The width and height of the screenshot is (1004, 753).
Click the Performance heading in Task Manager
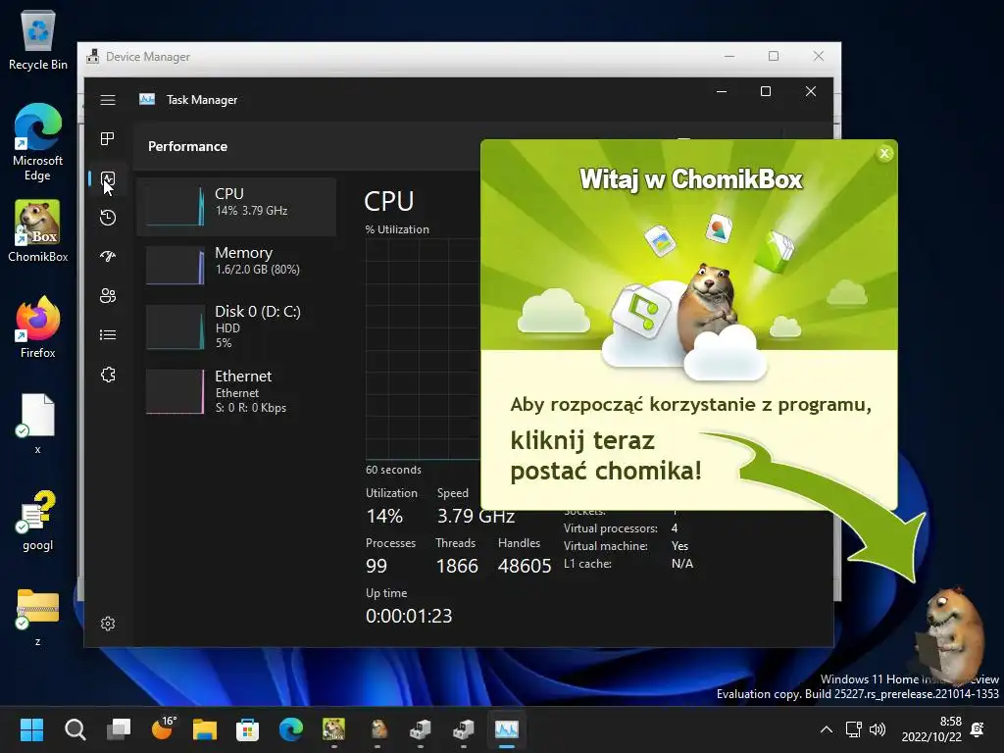[x=187, y=147]
